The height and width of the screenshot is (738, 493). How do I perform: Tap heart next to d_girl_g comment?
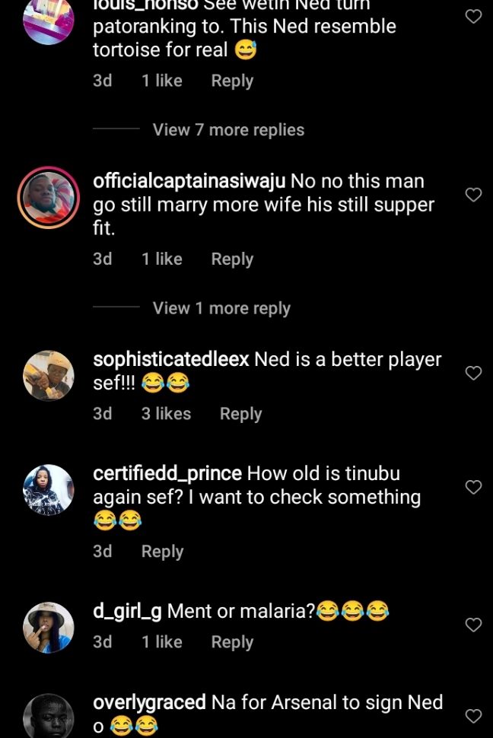click(473, 625)
